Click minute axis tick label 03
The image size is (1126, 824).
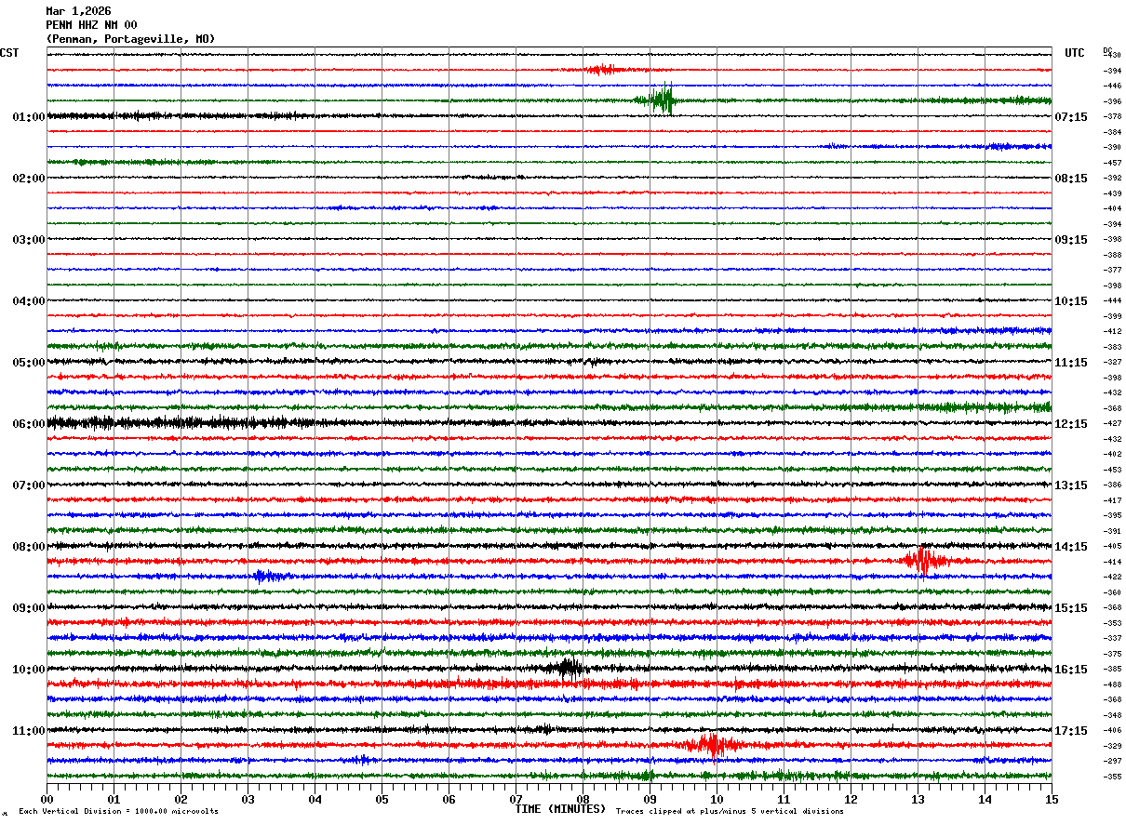pyautogui.click(x=248, y=799)
